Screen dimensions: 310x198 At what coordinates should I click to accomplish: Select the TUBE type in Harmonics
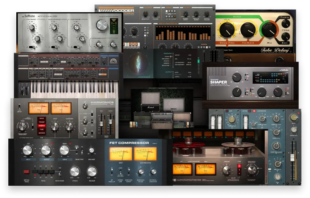(x=42, y=129)
